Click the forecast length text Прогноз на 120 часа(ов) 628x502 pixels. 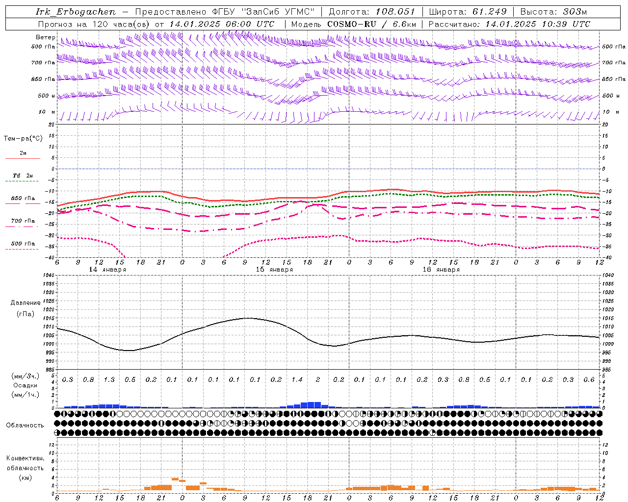[95, 24]
